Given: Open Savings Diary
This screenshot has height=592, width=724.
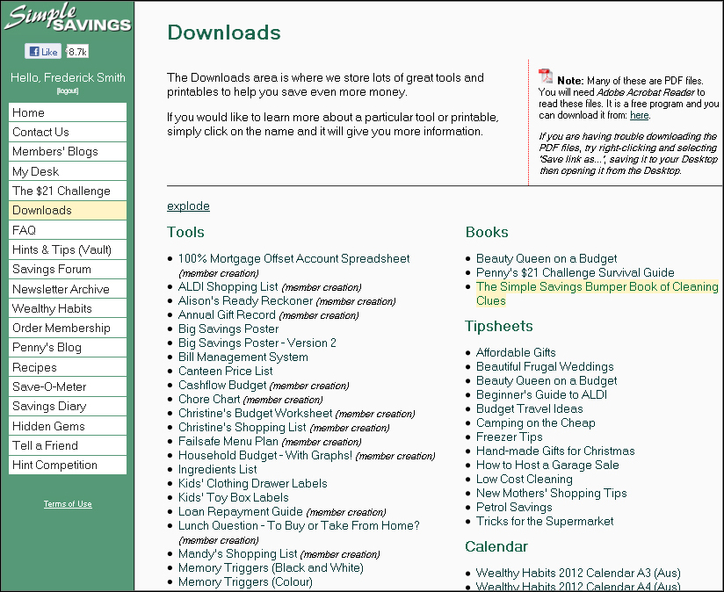Looking at the screenshot, I should pos(68,406).
